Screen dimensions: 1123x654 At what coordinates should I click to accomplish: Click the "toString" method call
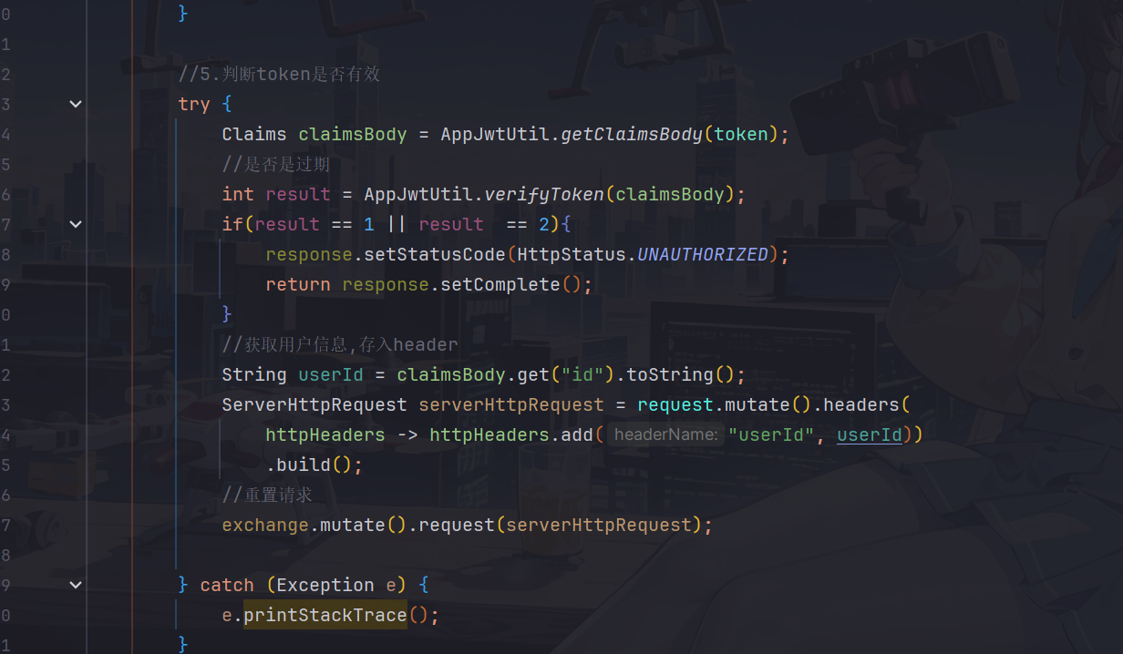670,374
